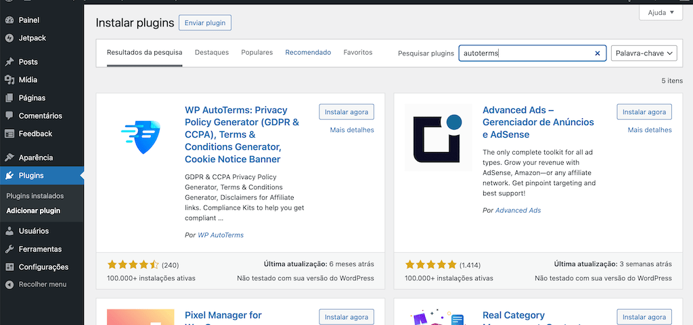Click the Jetpack icon in sidebar
693x325 pixels.
9,38
